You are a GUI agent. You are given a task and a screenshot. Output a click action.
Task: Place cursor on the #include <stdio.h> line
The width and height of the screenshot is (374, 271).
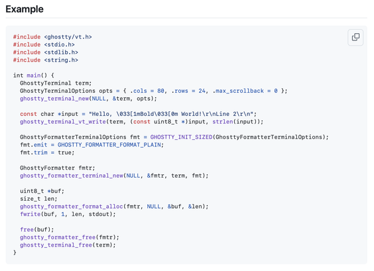pyautogui.click(x=44, y=44)
